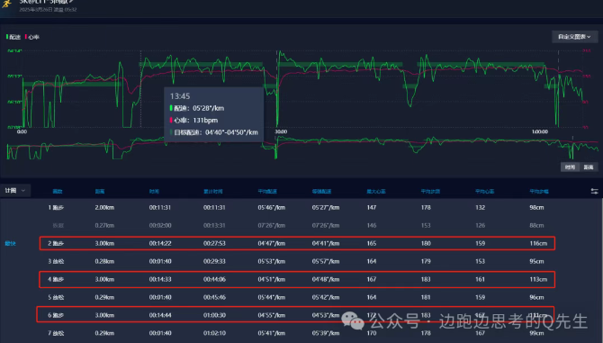This screenshot has width=603, height=343.
Task: Click the 04'47"/km average pace cell
Action: [272, 243]
